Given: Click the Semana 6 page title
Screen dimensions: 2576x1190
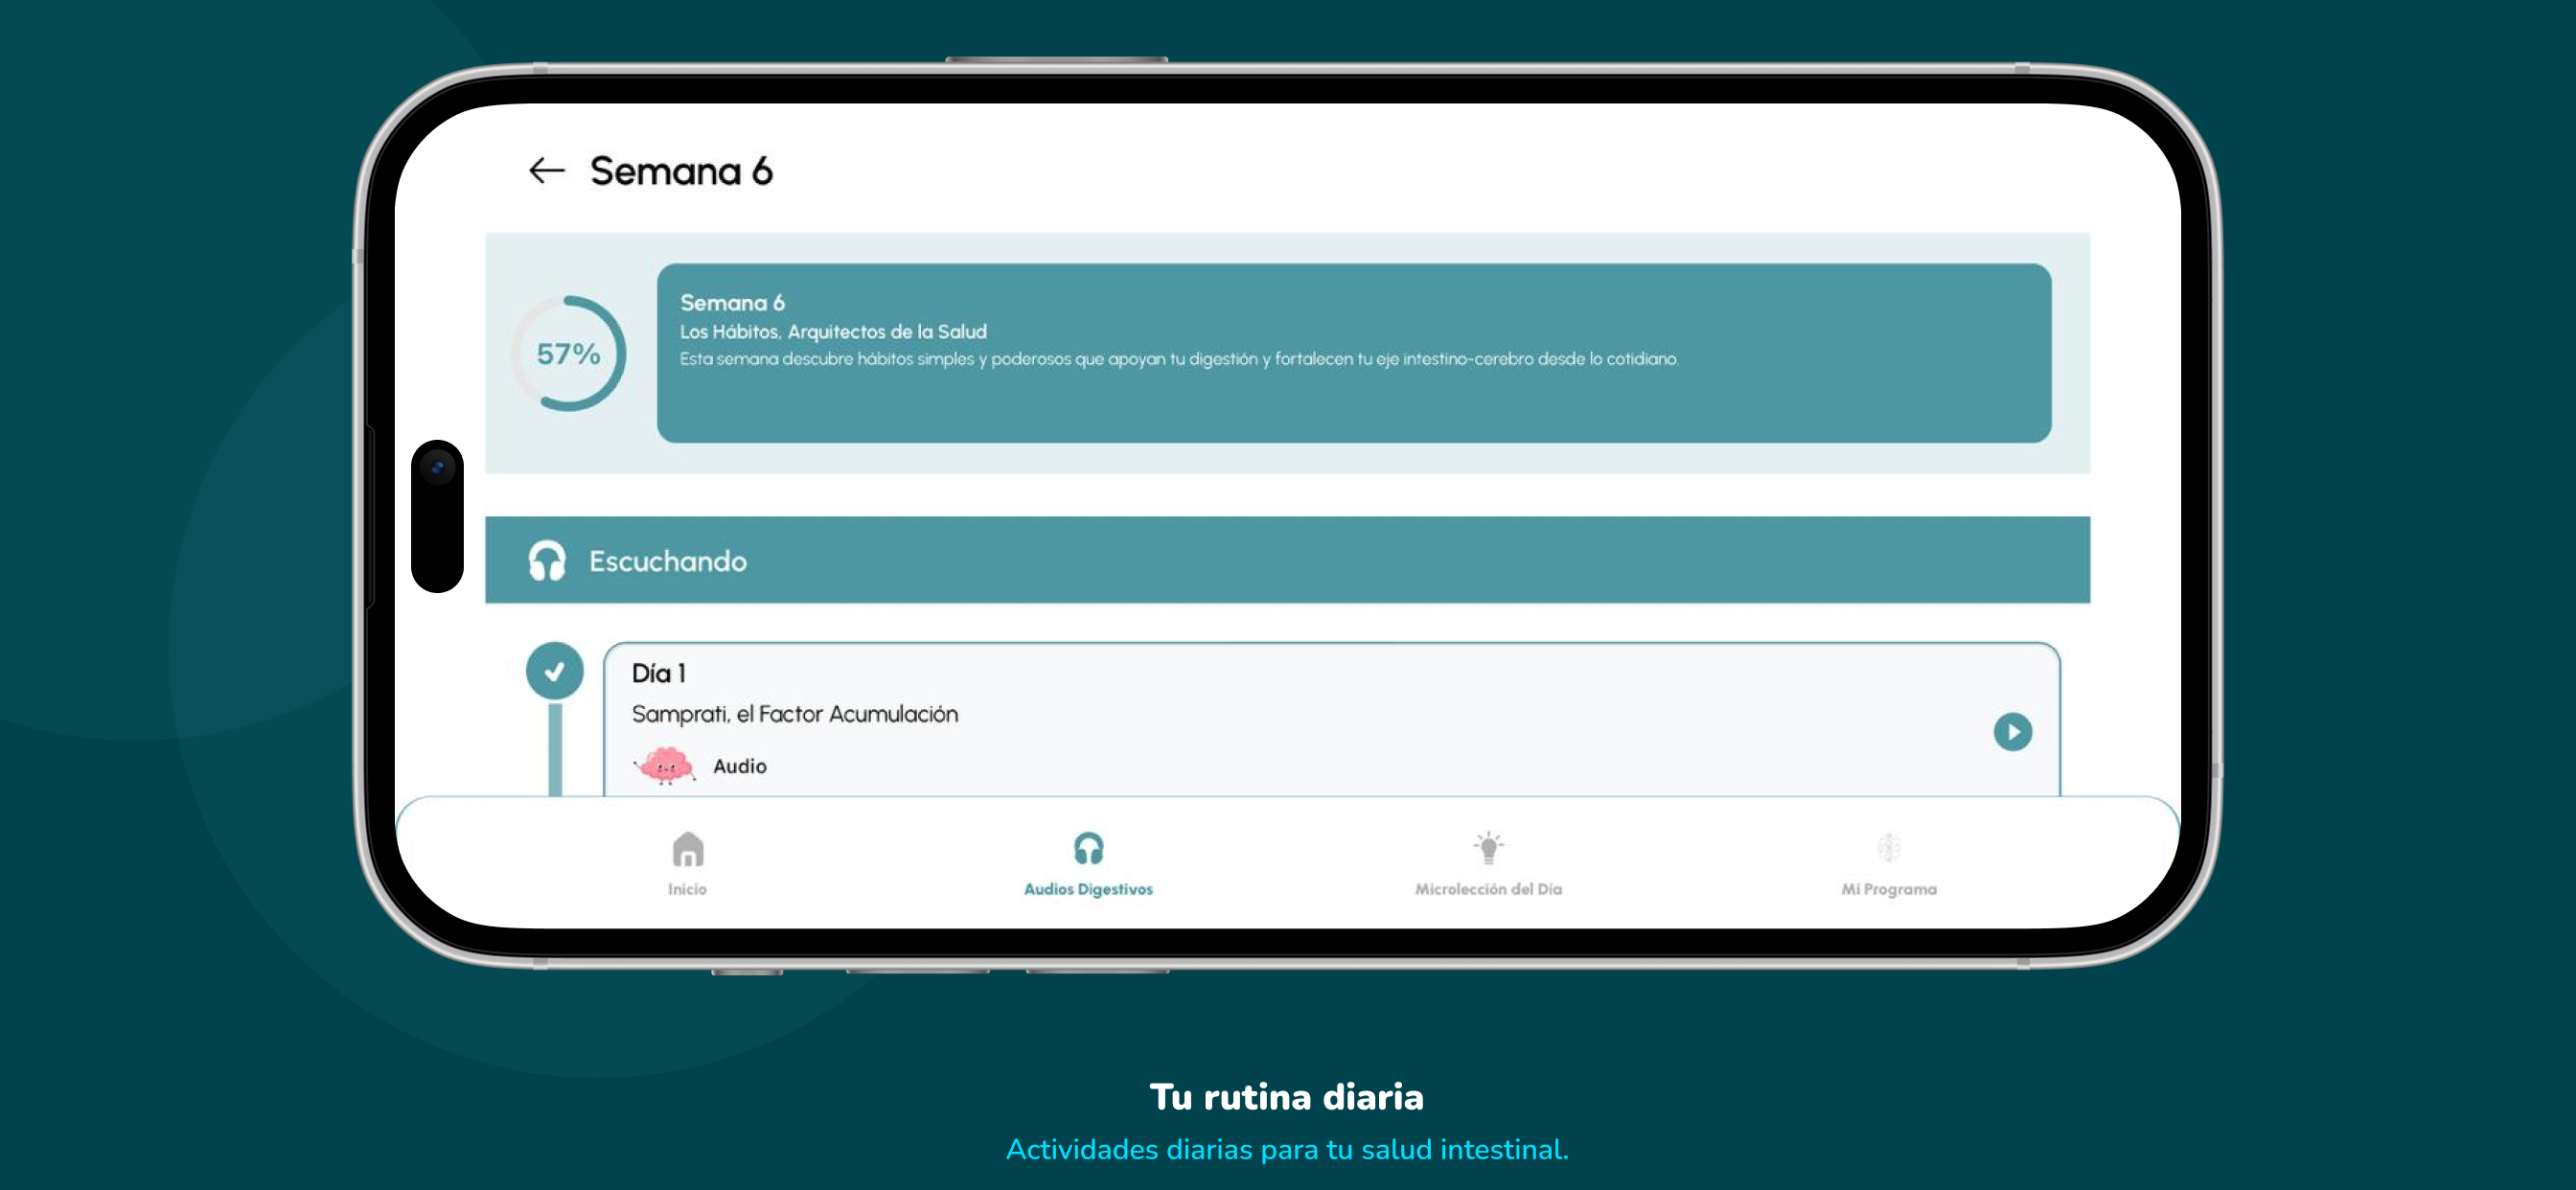Looking at the screenshot, I should pyautogui.click(x=681, y=171).
